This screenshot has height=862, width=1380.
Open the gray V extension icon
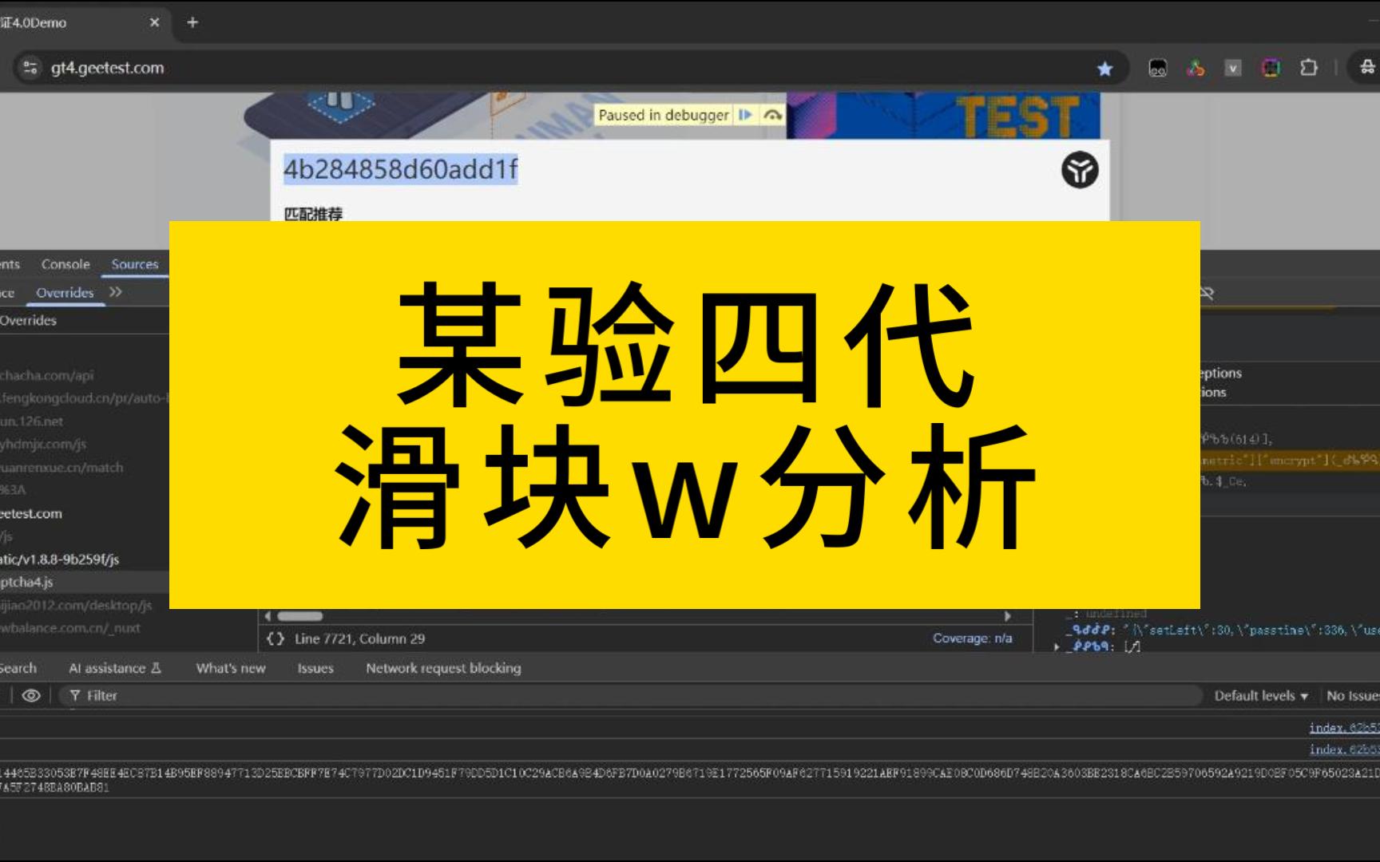[1233, 69]
